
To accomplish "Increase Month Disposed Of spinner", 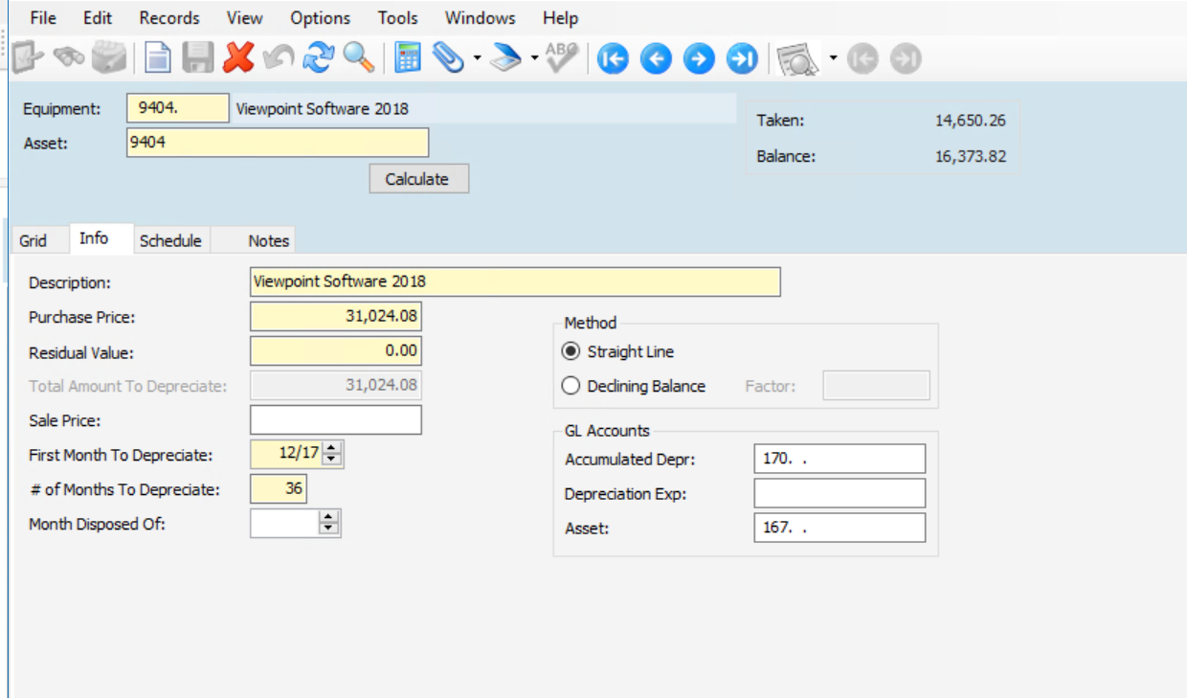I will tap(329, 517).
